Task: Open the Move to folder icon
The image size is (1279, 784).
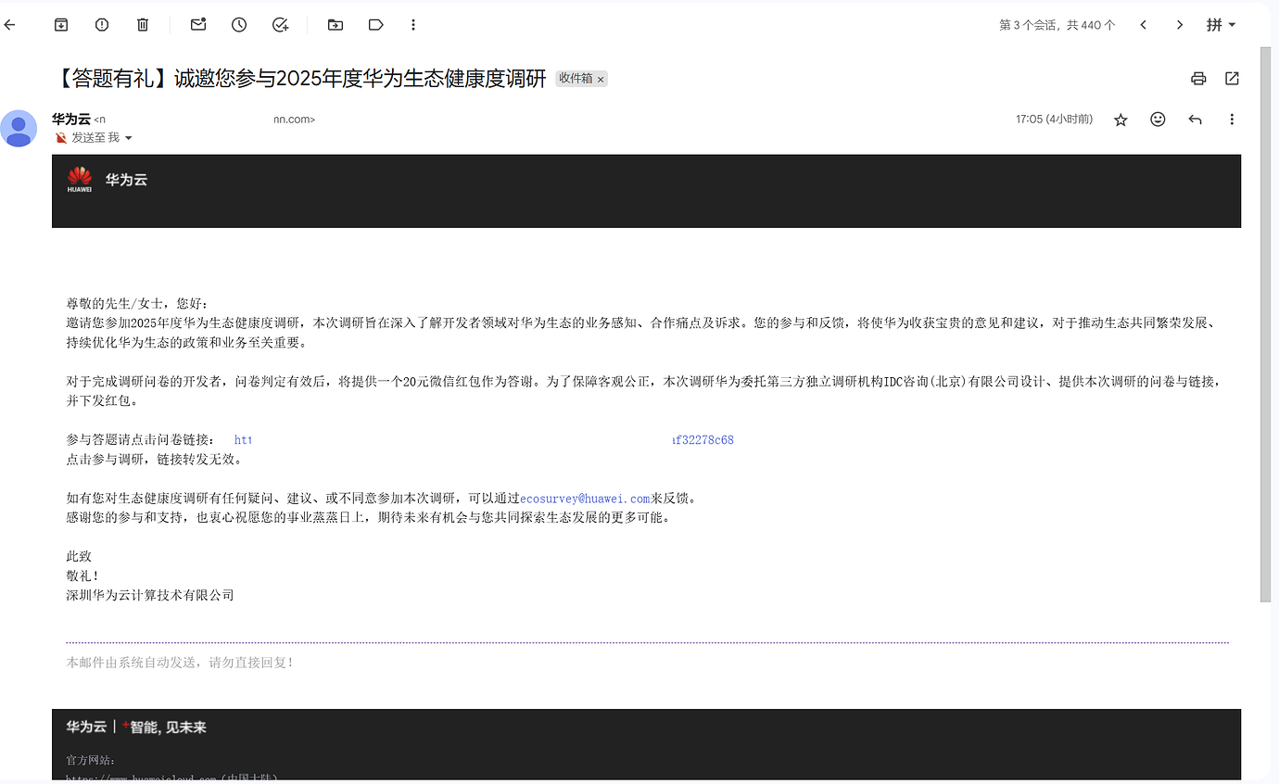Action: pos(336,25)
